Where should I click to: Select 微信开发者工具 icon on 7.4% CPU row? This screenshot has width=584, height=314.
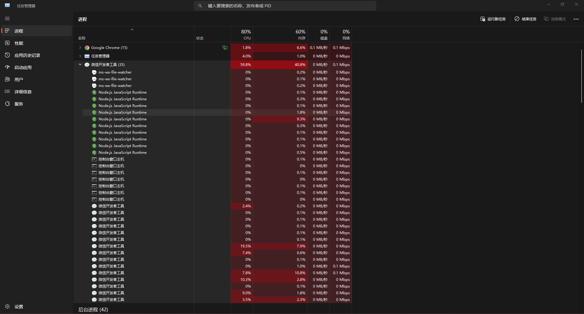click(94, 253)
